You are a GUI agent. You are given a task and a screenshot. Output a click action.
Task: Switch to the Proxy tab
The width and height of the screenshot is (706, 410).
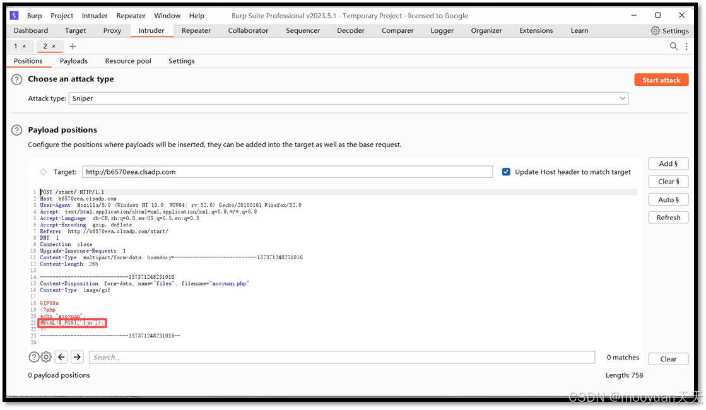coord(112,31)
